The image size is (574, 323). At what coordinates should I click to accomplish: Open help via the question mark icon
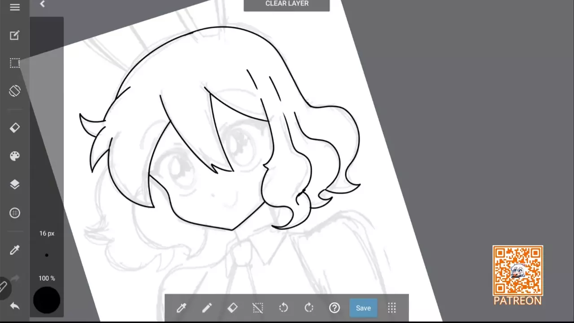[x=335, y=308]
